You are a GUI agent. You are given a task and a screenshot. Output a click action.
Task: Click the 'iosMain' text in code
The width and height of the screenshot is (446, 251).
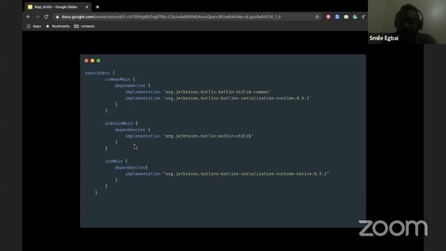pyautogui.click(x=114, y=161)
